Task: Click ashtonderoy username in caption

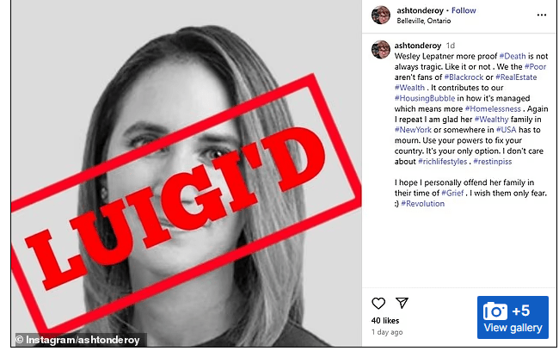Action: click(418, 46)
